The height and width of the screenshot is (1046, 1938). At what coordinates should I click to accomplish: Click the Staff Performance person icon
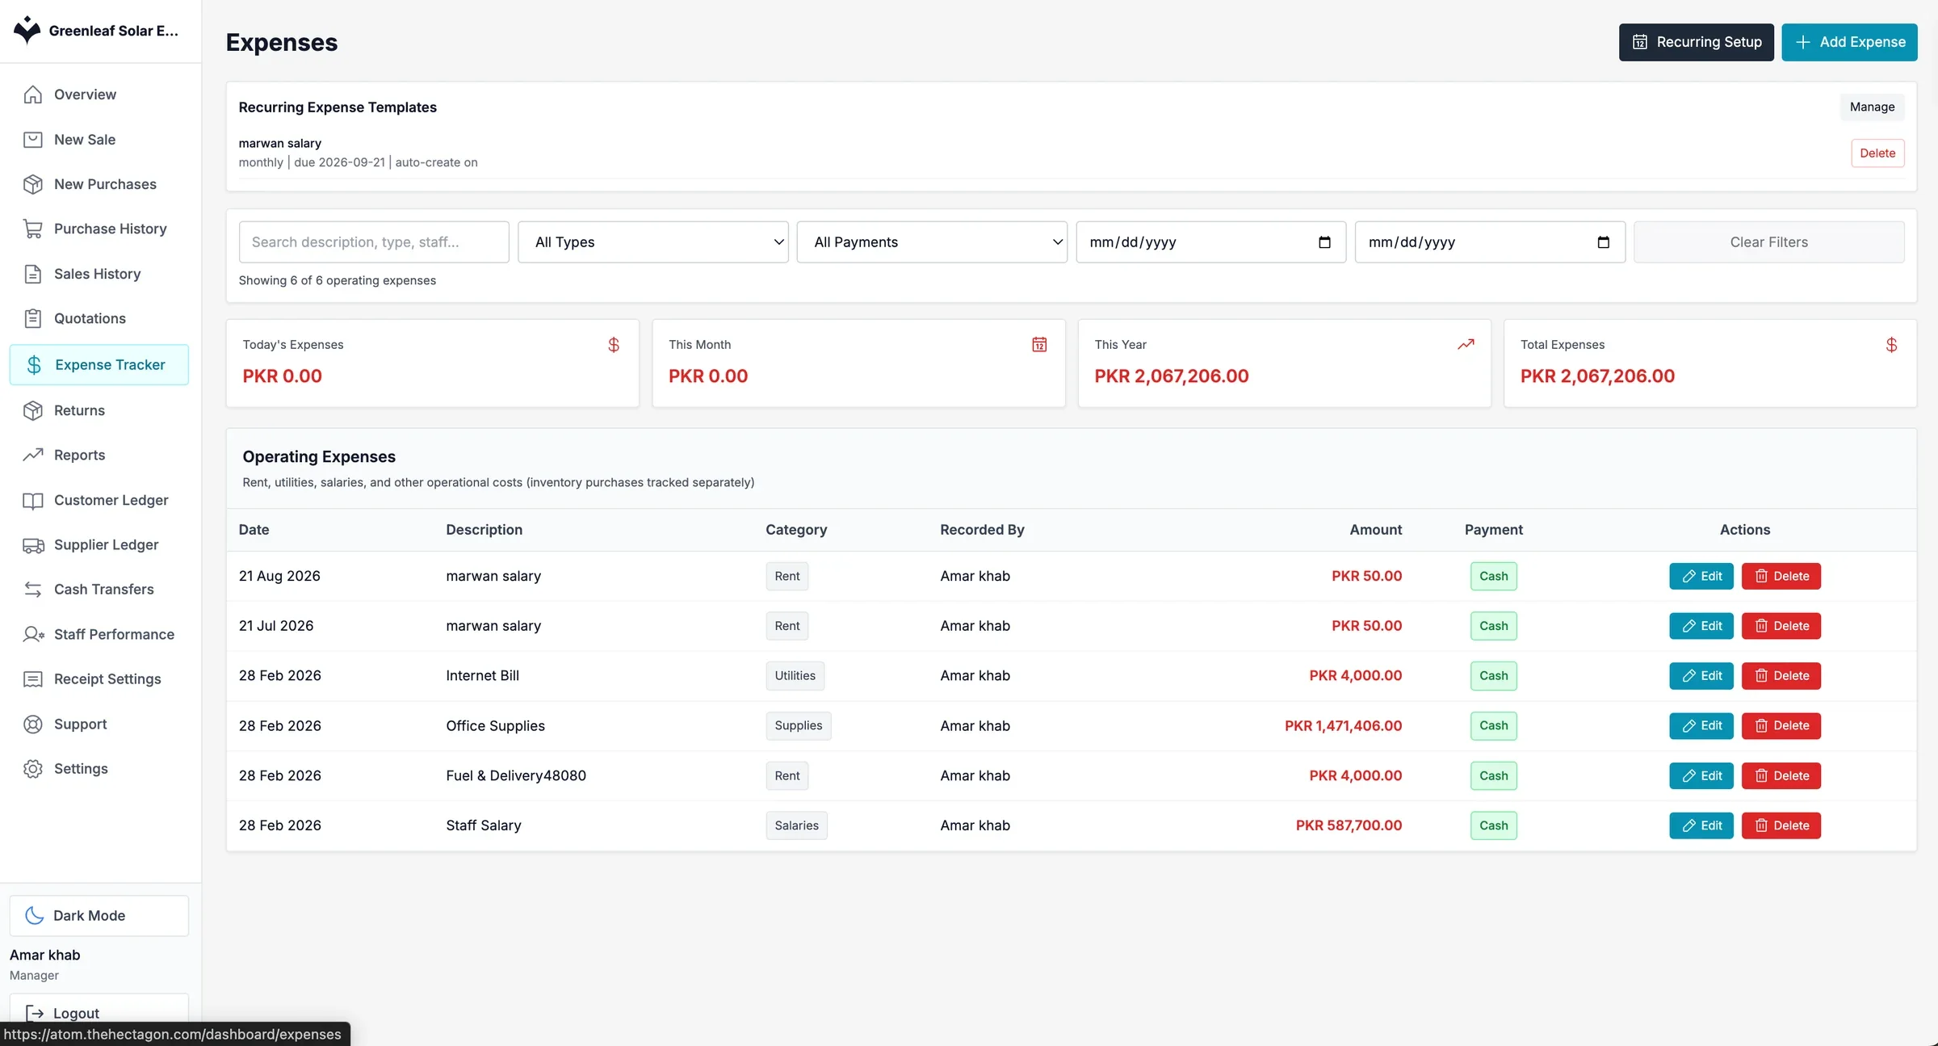(x=33, y=634)
